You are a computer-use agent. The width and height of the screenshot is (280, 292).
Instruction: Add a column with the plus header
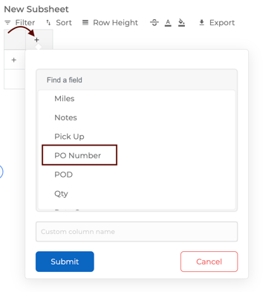[x=36, y=39]
